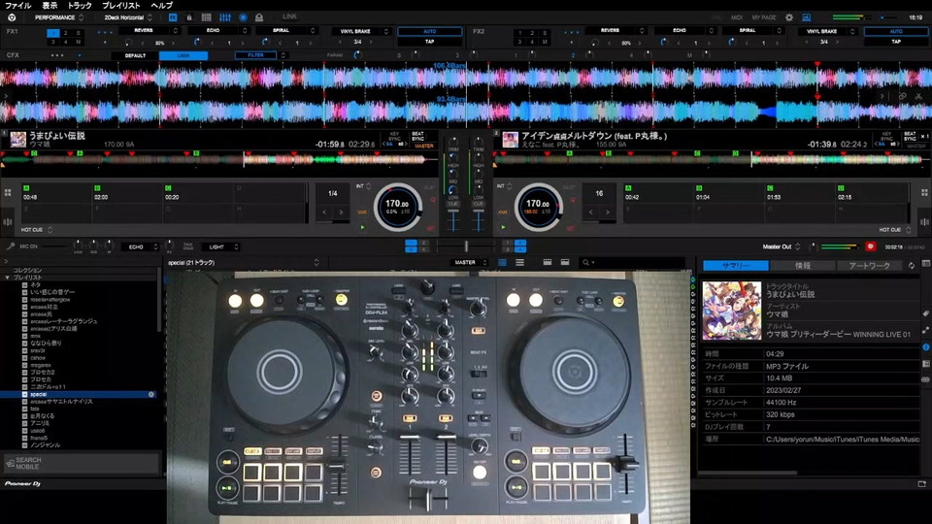Toggle FX1 assign to master M
932x524 pixels.
click(x=78, y=42)
